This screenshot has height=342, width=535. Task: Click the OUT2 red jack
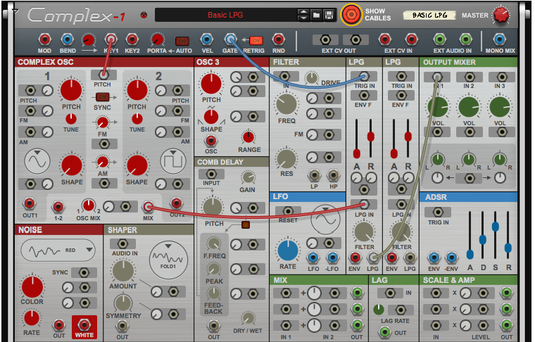[177, 203]
